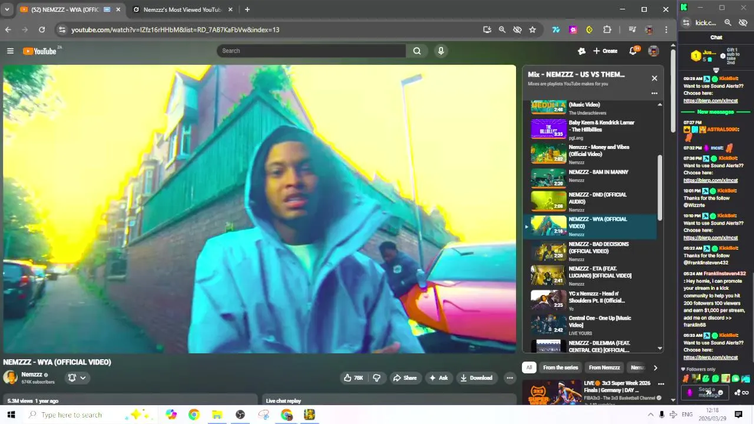The height and width of the screenshot is (424, 754).
Task: Reload the page with Chrome's refresh icon
Action: click(x=42, y=29)
